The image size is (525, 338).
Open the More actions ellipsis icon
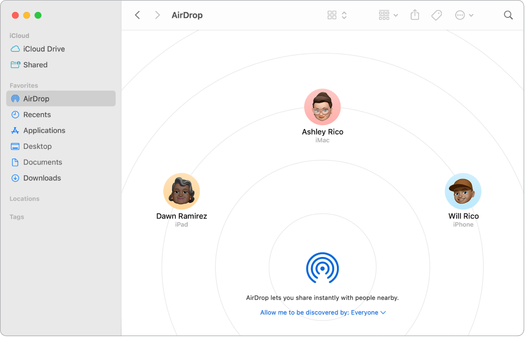click(x=461, y=15)
